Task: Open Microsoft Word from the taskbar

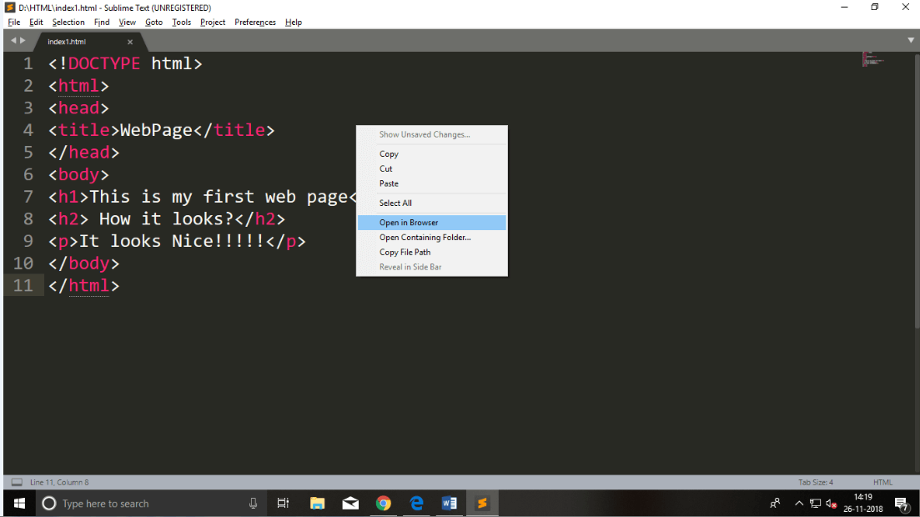Action: coord(450,504)
